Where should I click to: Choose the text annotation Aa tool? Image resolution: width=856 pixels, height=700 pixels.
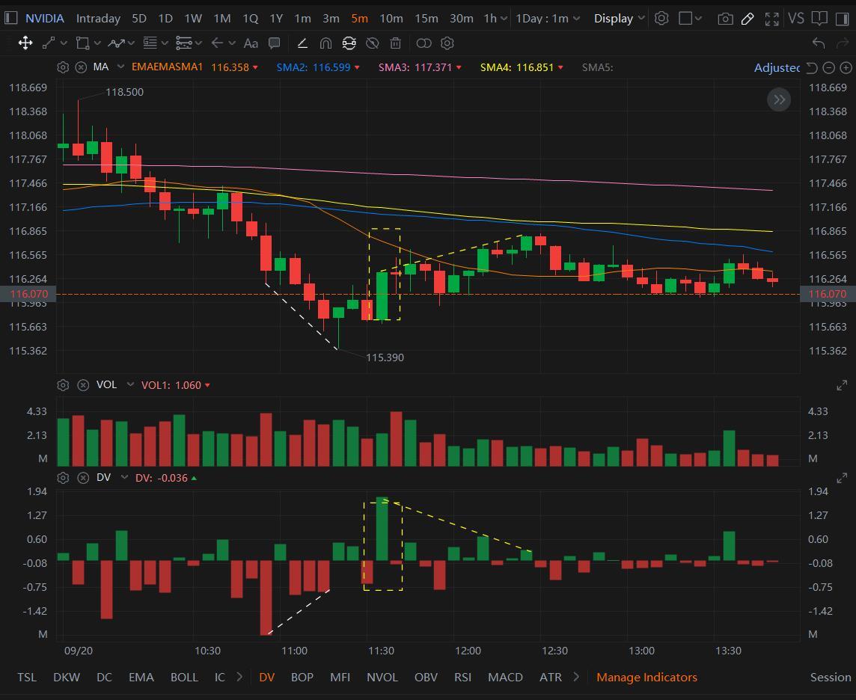tap(251, 43)
